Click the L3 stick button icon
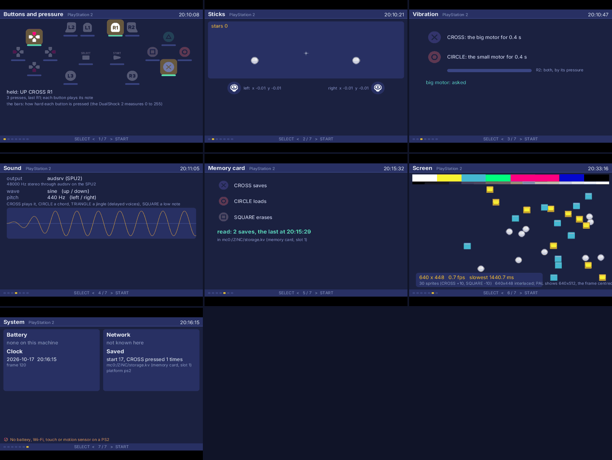 (x=71, y=76)
